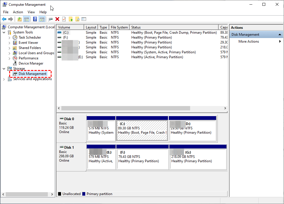Select Device Manager in the tree
The image size is (284, 204).
click(31, 63)
